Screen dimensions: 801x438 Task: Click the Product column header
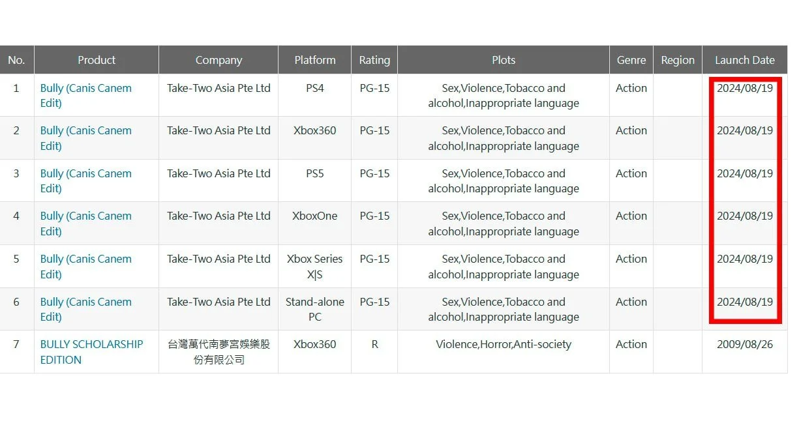[97, 60]
